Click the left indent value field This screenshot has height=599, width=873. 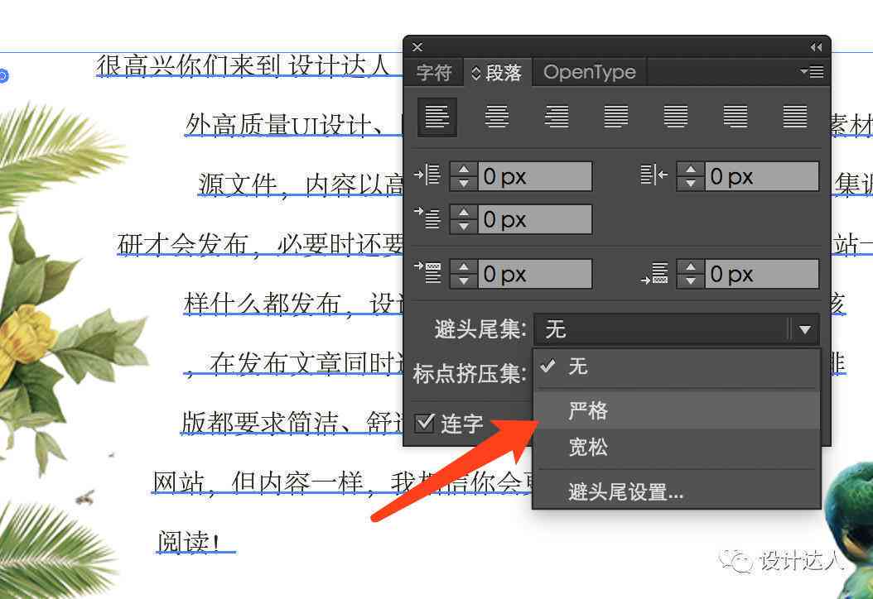534,176
